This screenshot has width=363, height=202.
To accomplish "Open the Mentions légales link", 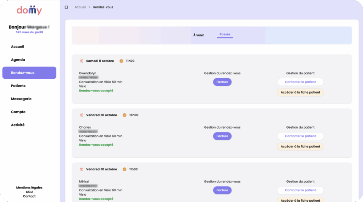I will coord(29,187).
